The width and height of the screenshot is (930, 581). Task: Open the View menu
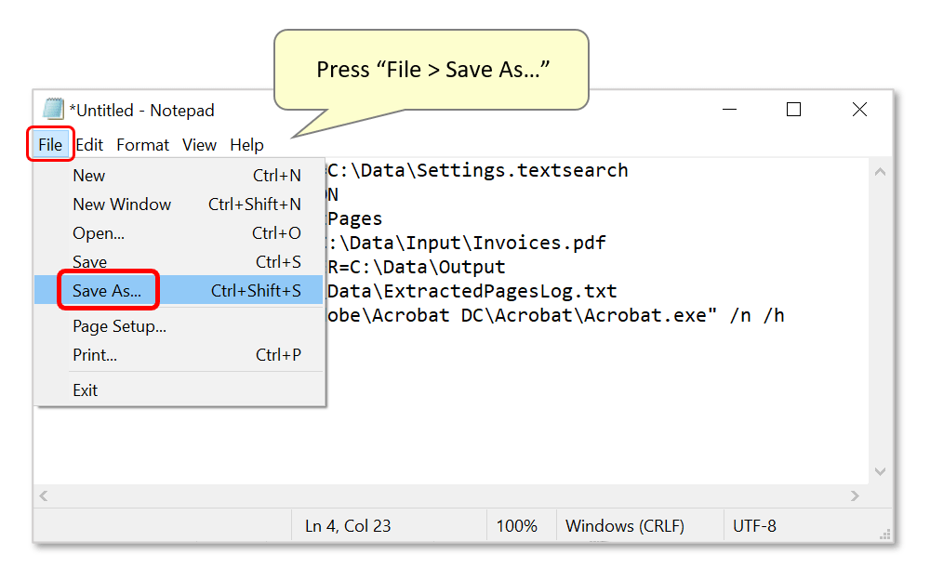(x=199, y=144)
